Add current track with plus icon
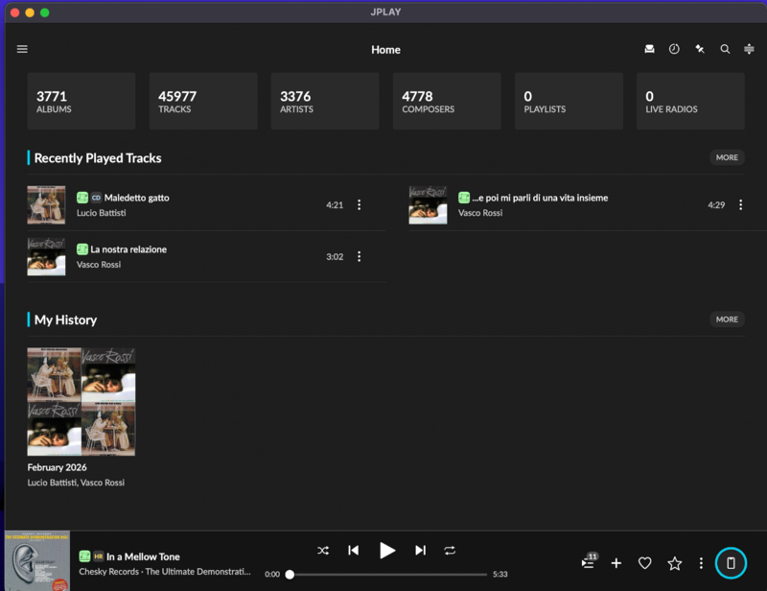The image size is (767, 591). click(616, 563)
